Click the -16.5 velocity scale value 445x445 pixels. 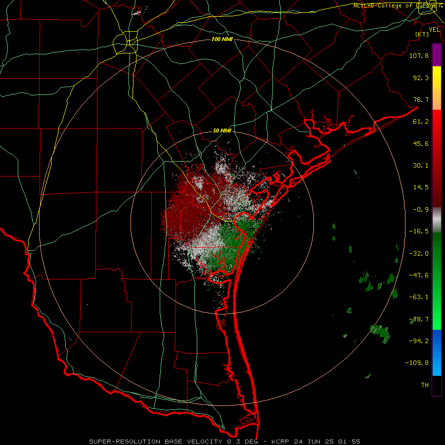(x=419, y=231)
